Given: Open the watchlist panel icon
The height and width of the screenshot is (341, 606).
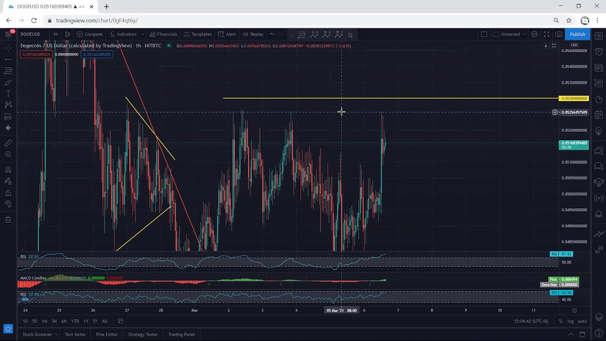Looking at the screenshot, I should [x=599, y=35].
